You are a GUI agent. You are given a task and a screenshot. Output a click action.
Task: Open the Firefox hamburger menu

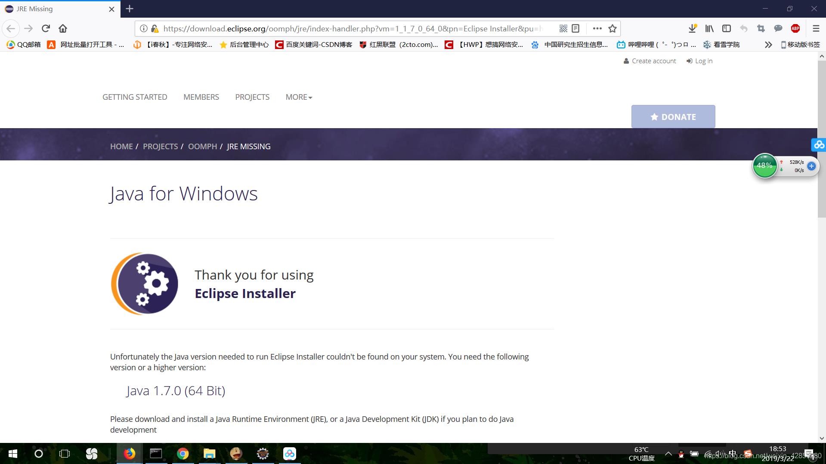816,28
